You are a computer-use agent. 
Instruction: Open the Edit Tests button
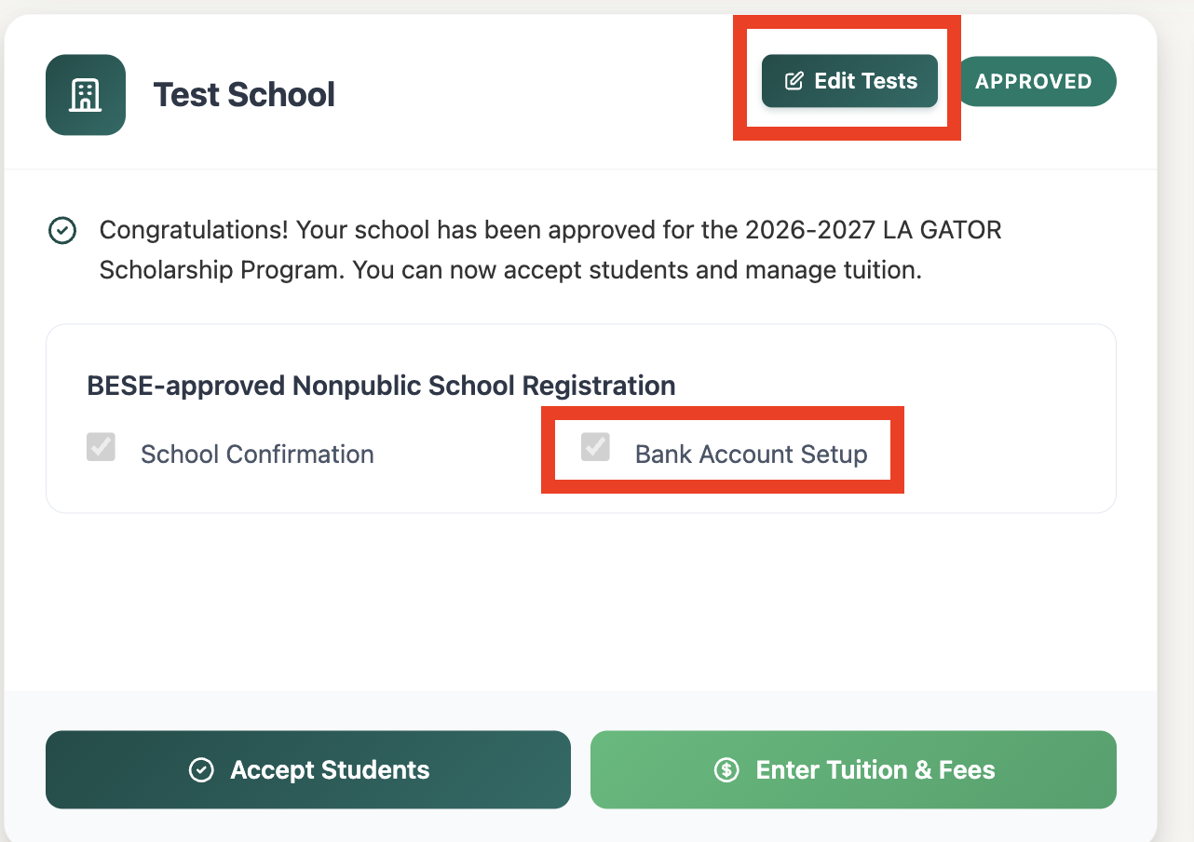click(x=849, y=81)
